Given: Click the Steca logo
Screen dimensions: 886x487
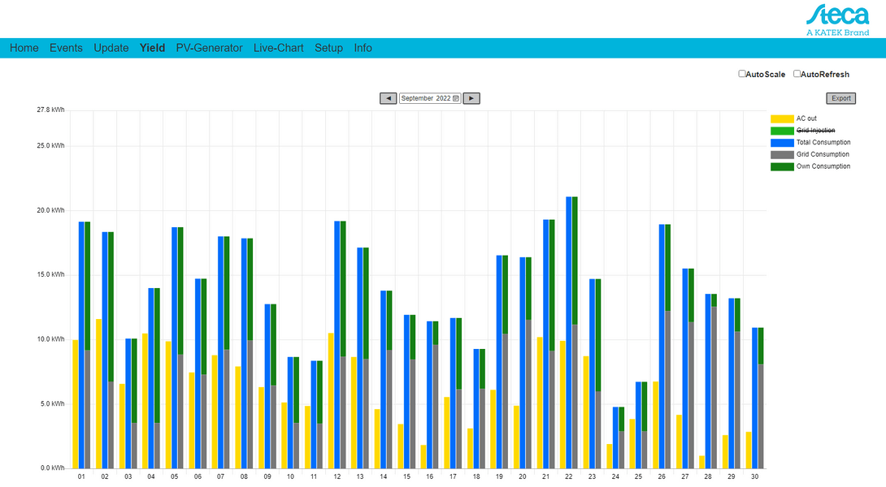Looking at the screenshot, I should point(837,19).
